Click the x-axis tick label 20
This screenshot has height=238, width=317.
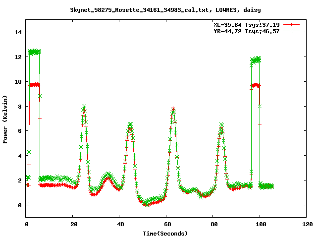[74, 224]
